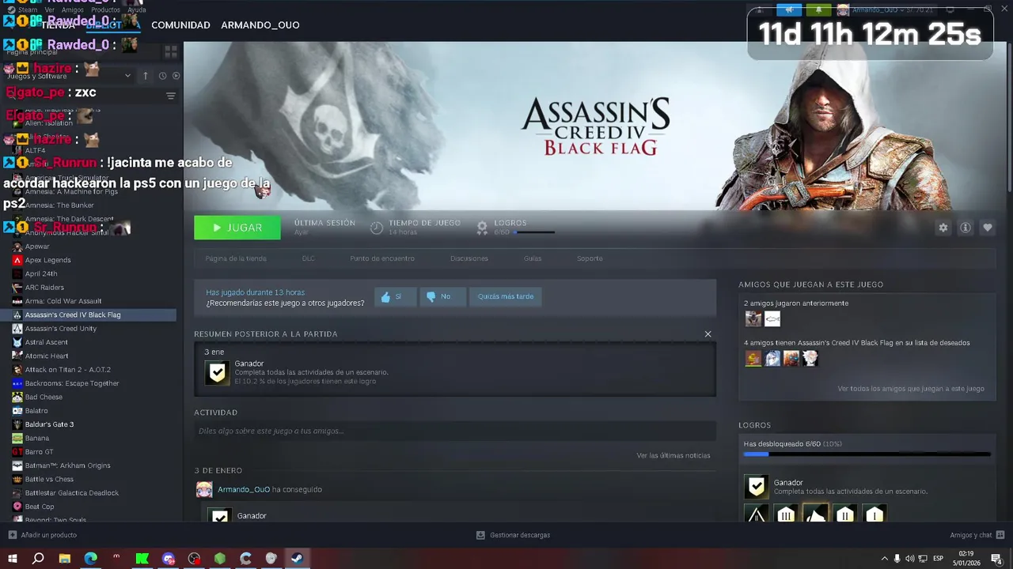Click thumbs-down No recommend button

click(442, 296)
